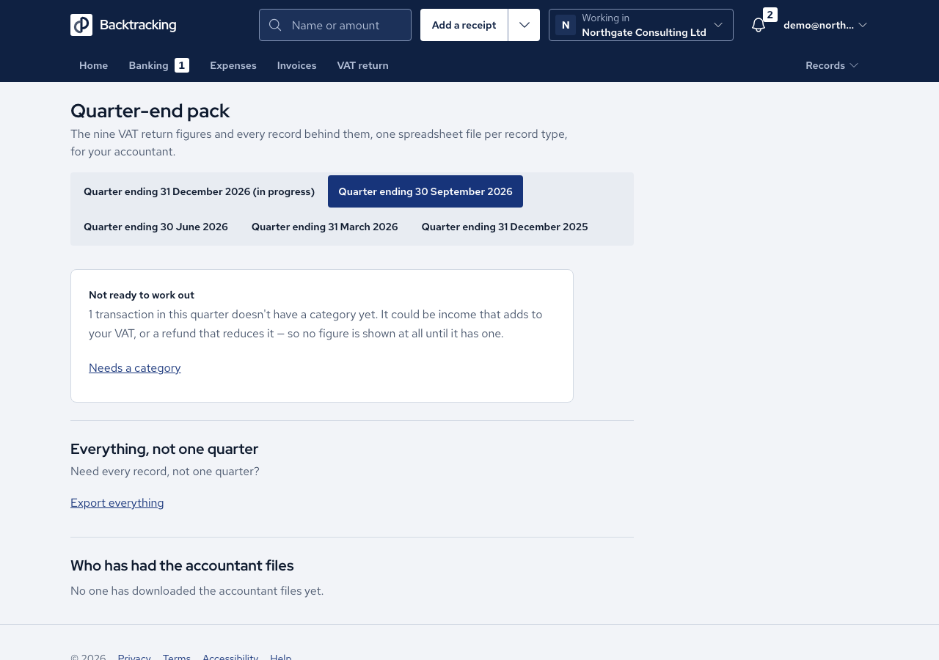Open the notifications bell

[x=759, y=25]
